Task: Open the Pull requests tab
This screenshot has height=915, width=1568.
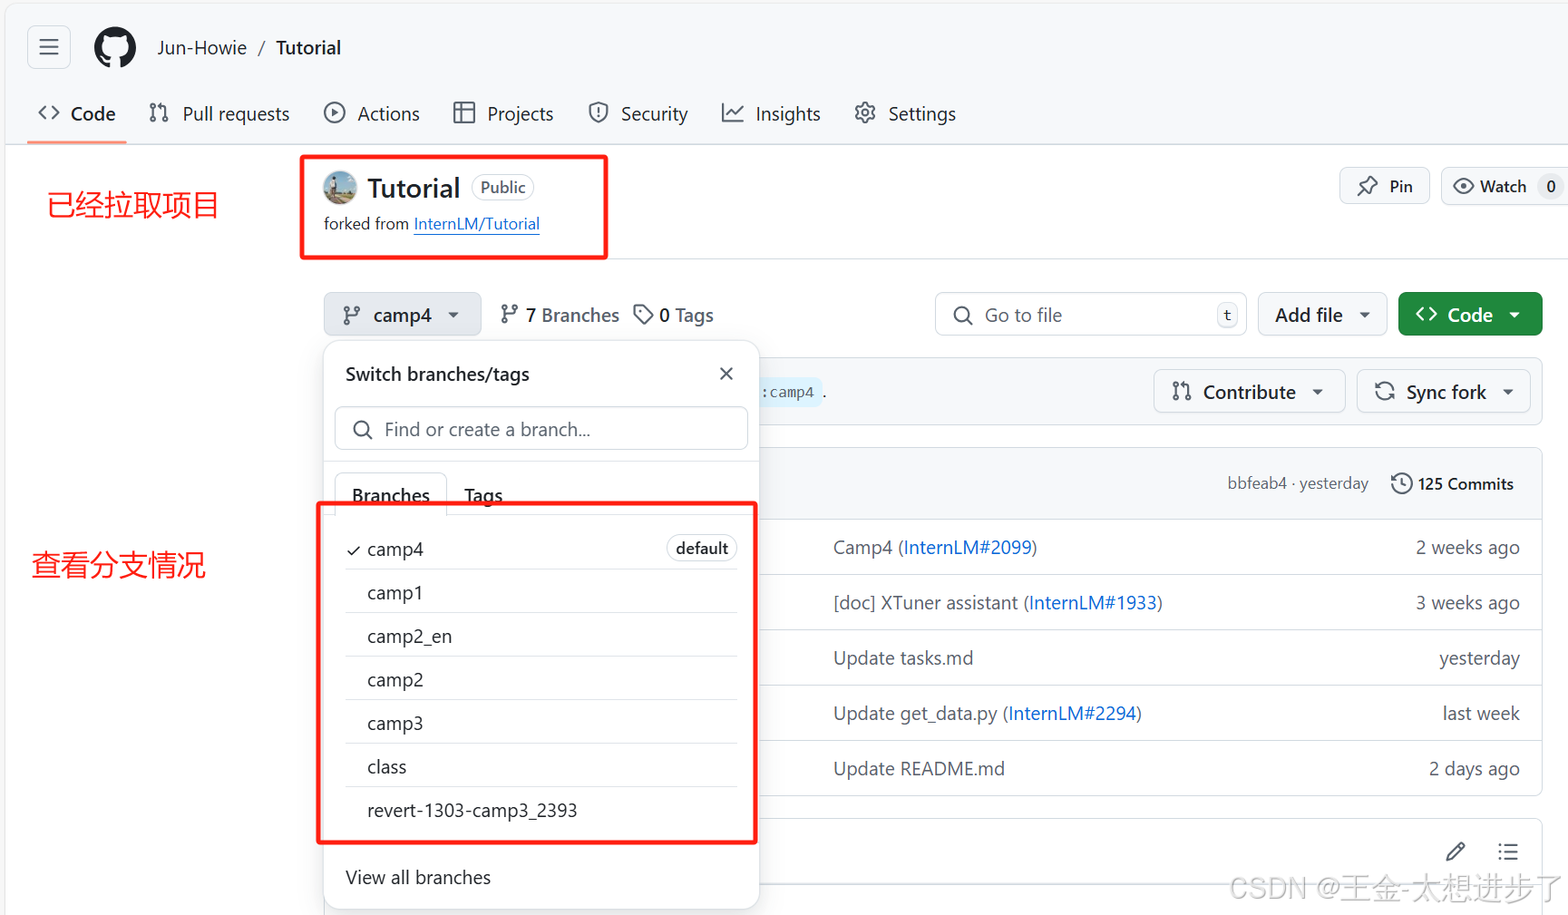Action: click(219, 113)
